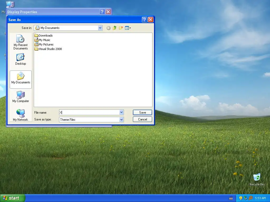Click into the File name field
Screen dimensions: 270x202
[x=89, y=113]
